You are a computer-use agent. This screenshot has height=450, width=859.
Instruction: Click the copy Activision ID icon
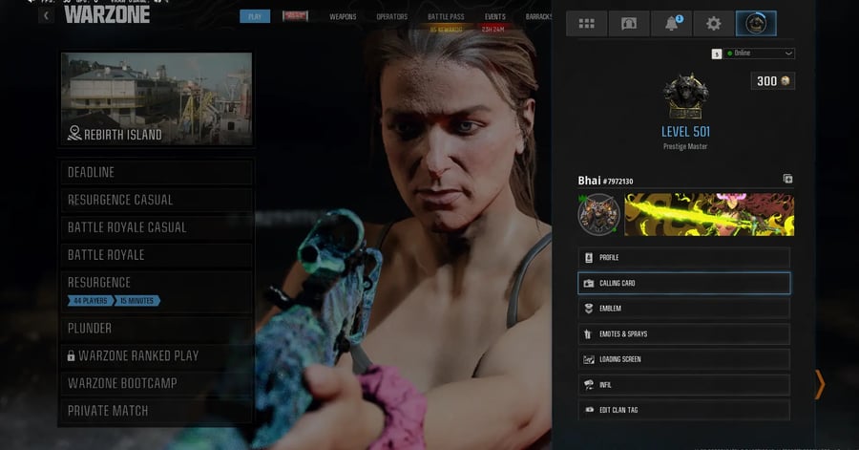pyautogui.click(x=787, y=179)
